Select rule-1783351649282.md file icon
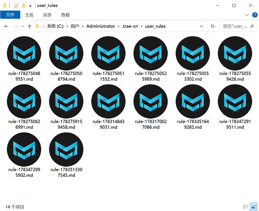Screen dimensions: 259x211 coord(193,101)
